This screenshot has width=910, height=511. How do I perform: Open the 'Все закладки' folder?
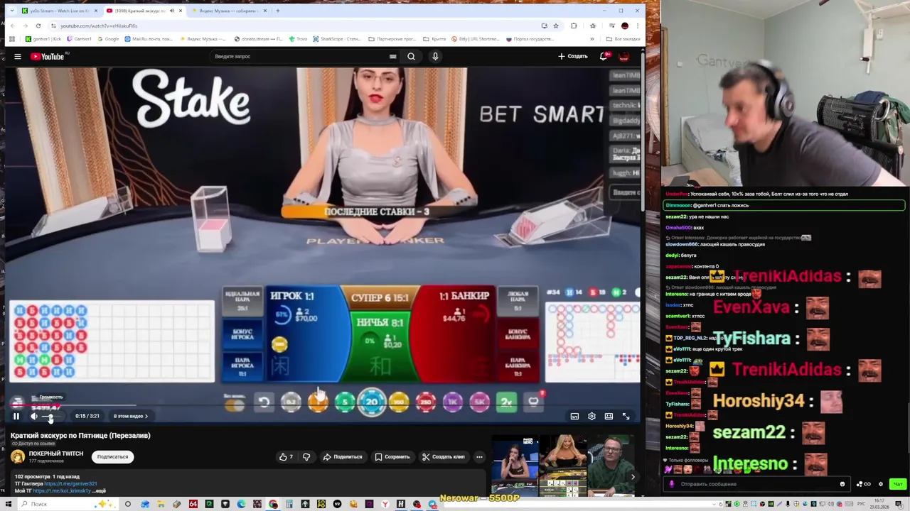623,39
